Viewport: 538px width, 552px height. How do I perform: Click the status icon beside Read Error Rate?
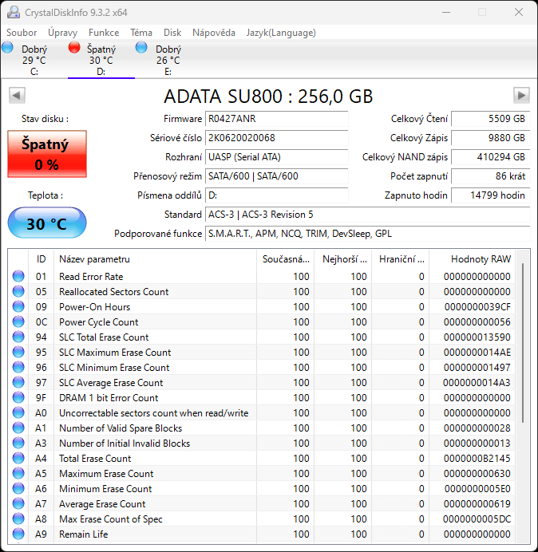[18, 277]
